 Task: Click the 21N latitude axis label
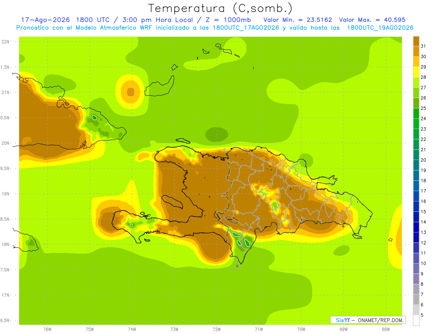point(6,92)
